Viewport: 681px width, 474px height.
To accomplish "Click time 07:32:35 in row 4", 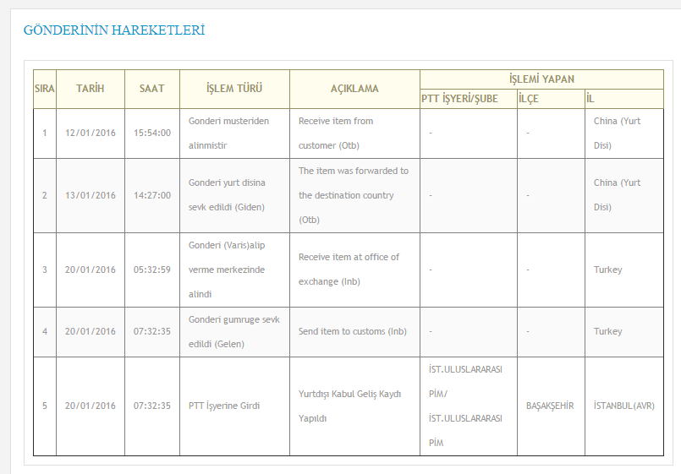I will point(152,332).
